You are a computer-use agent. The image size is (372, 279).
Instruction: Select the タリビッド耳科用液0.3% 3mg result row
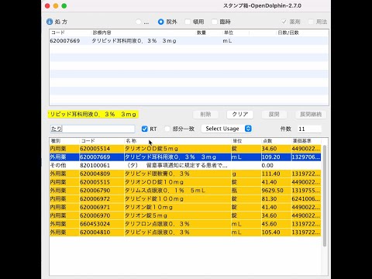[185, 157]
